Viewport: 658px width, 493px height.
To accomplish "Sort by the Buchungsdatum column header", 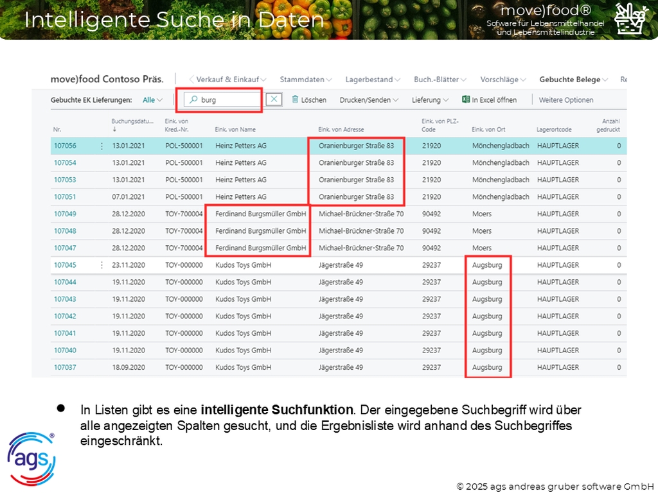I will 132,125.
